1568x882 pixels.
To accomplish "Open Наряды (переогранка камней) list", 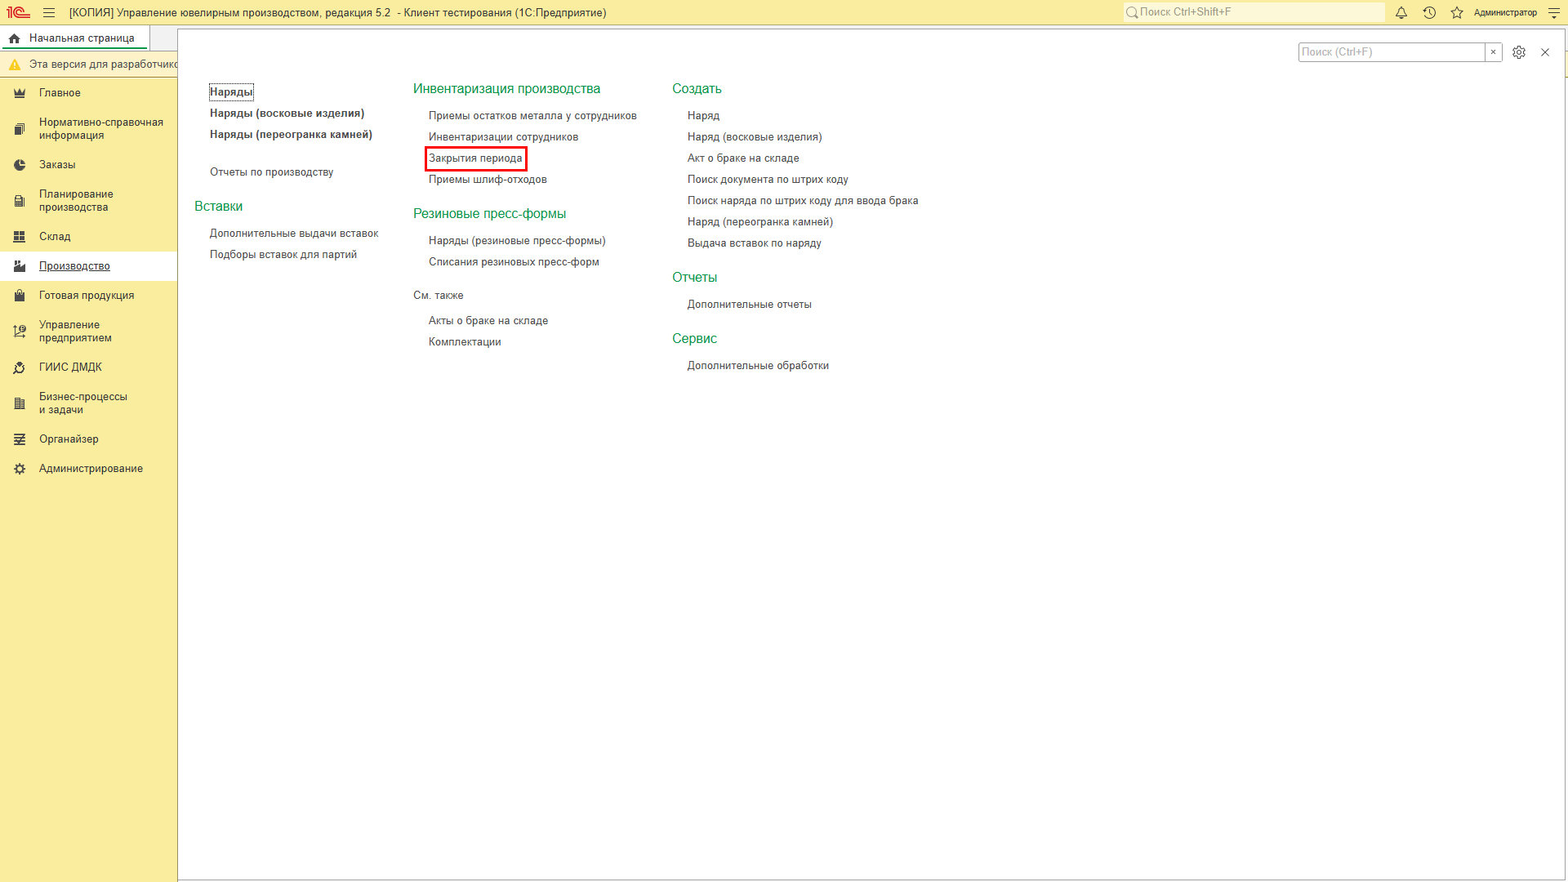I will point(291,135).
